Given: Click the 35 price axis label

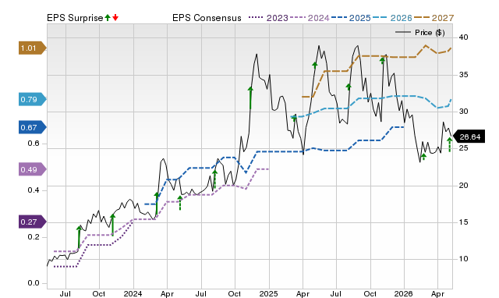Looking at the screenshot, I should coord(463,75).
